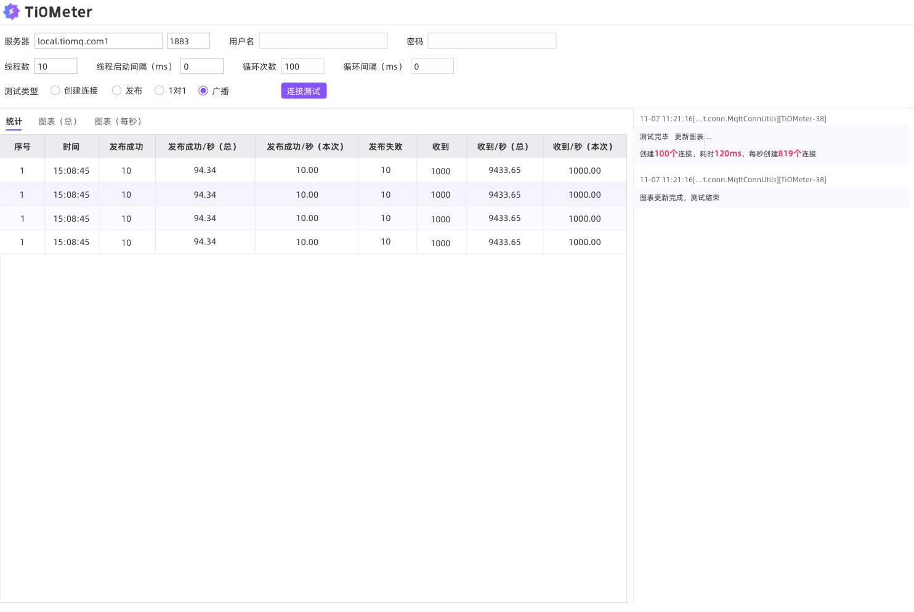Viewport: 914px width, 612px height.
Task: Open the 图表（总） tab
Action: pos(58,121)
